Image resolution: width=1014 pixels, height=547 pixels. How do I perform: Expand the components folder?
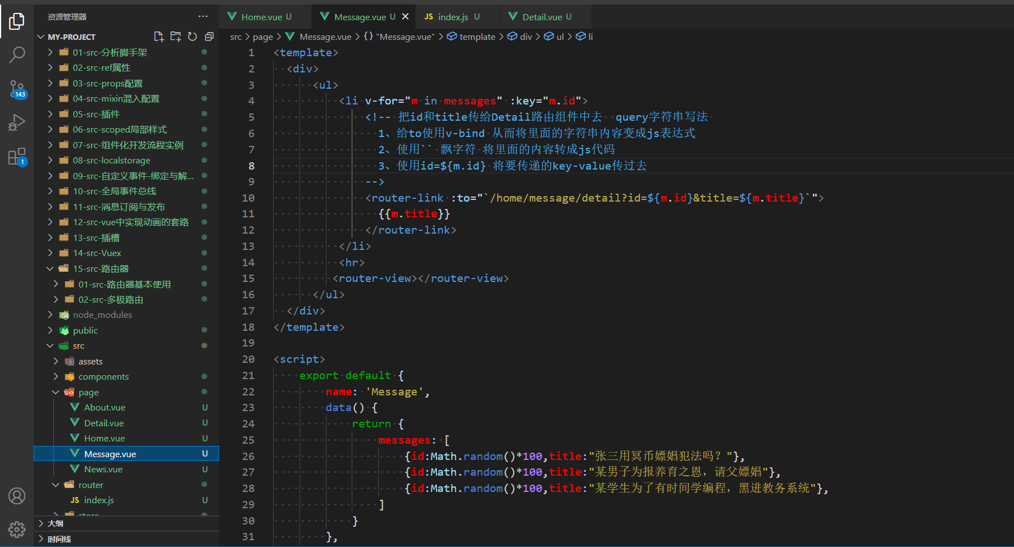pyautogui.click(x=126, y=376)
